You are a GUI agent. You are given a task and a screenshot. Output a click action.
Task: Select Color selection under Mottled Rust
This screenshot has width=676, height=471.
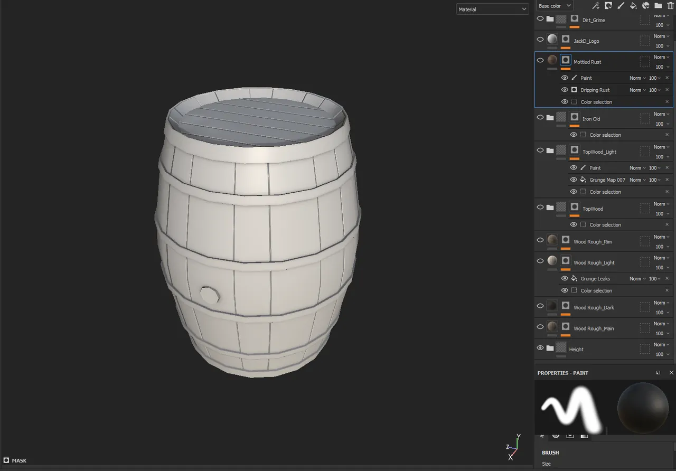(596, 102)
